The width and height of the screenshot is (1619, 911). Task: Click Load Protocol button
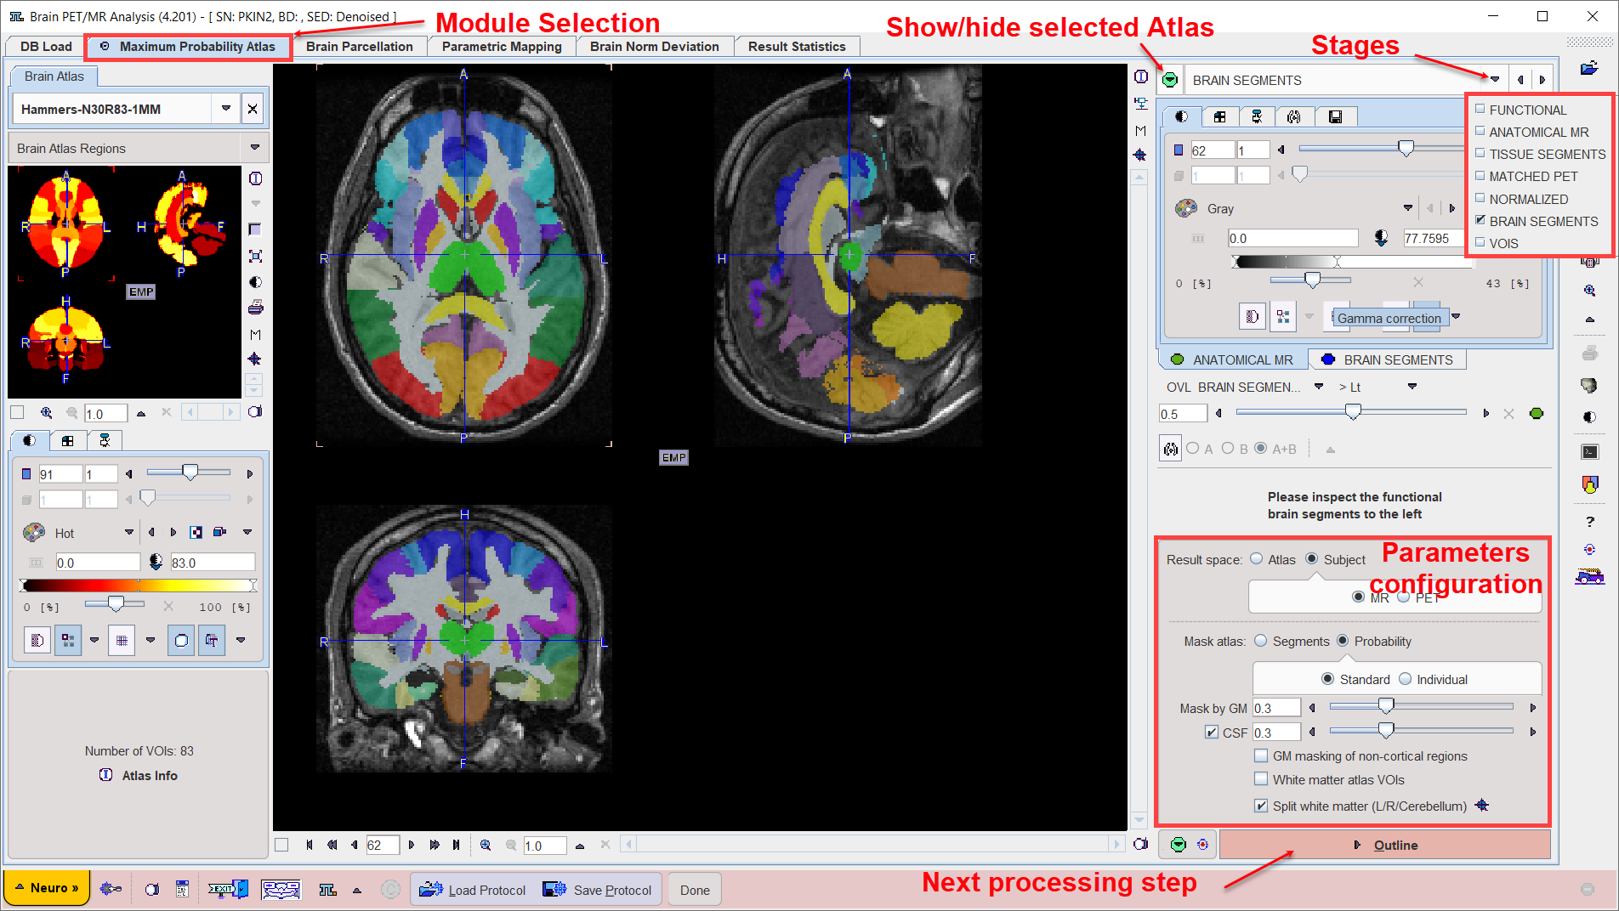[473, 890]
